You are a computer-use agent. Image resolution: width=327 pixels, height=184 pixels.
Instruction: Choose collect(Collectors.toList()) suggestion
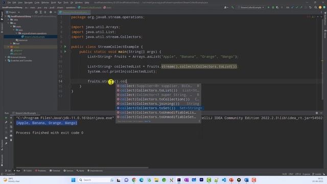click(x=158, y=90)
